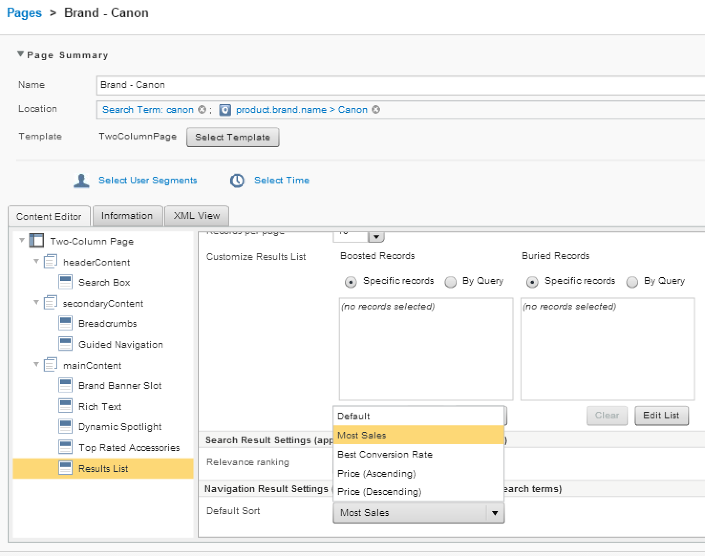Open the Default Sort dropdown arrow

(495, 513)
